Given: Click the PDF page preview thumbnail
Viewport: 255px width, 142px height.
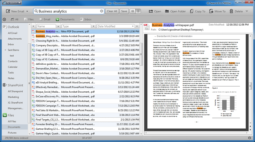Looking at the screenshot, I should pyautogui.click(x=196, y=81).
